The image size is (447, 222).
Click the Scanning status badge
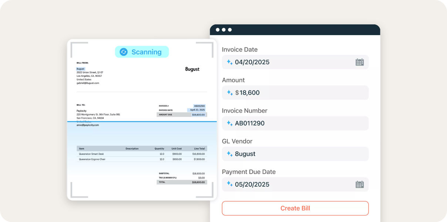142,52
